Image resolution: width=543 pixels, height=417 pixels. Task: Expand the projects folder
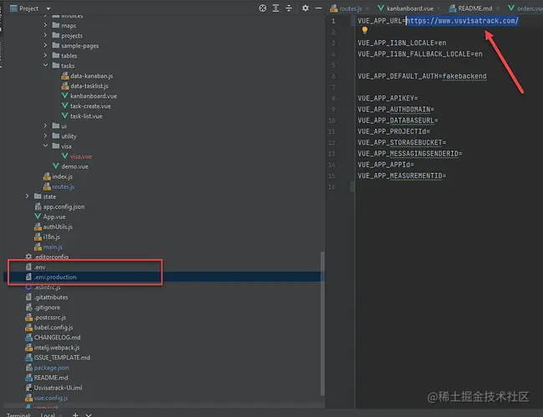click(x=45, y=35)
